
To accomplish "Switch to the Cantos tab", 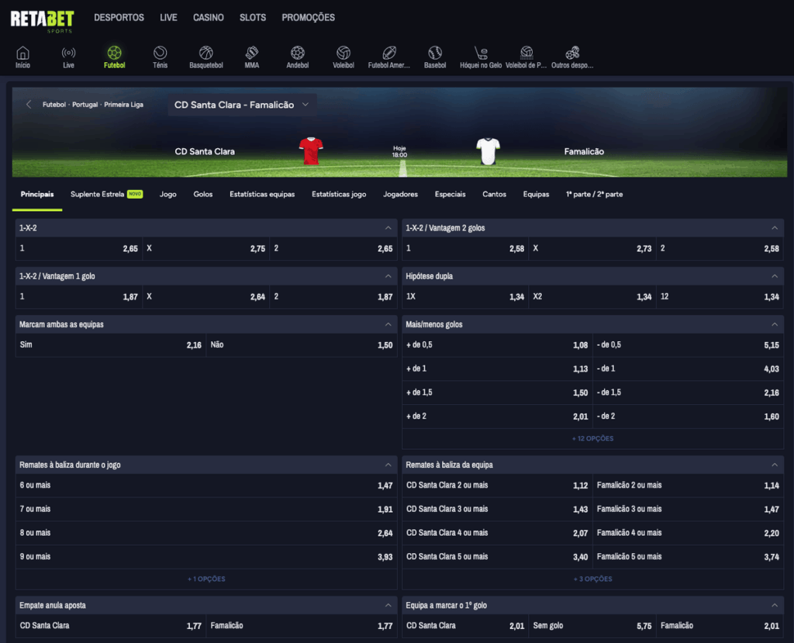I will pos(494,194).
